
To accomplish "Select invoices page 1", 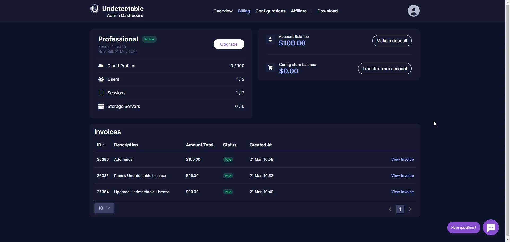I will click(400, 209).
